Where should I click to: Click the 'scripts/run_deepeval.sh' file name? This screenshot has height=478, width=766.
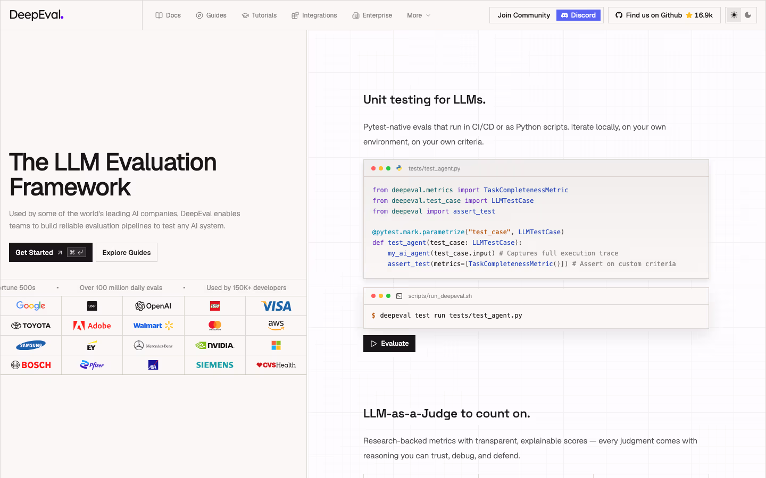click(x=440, y=296)
